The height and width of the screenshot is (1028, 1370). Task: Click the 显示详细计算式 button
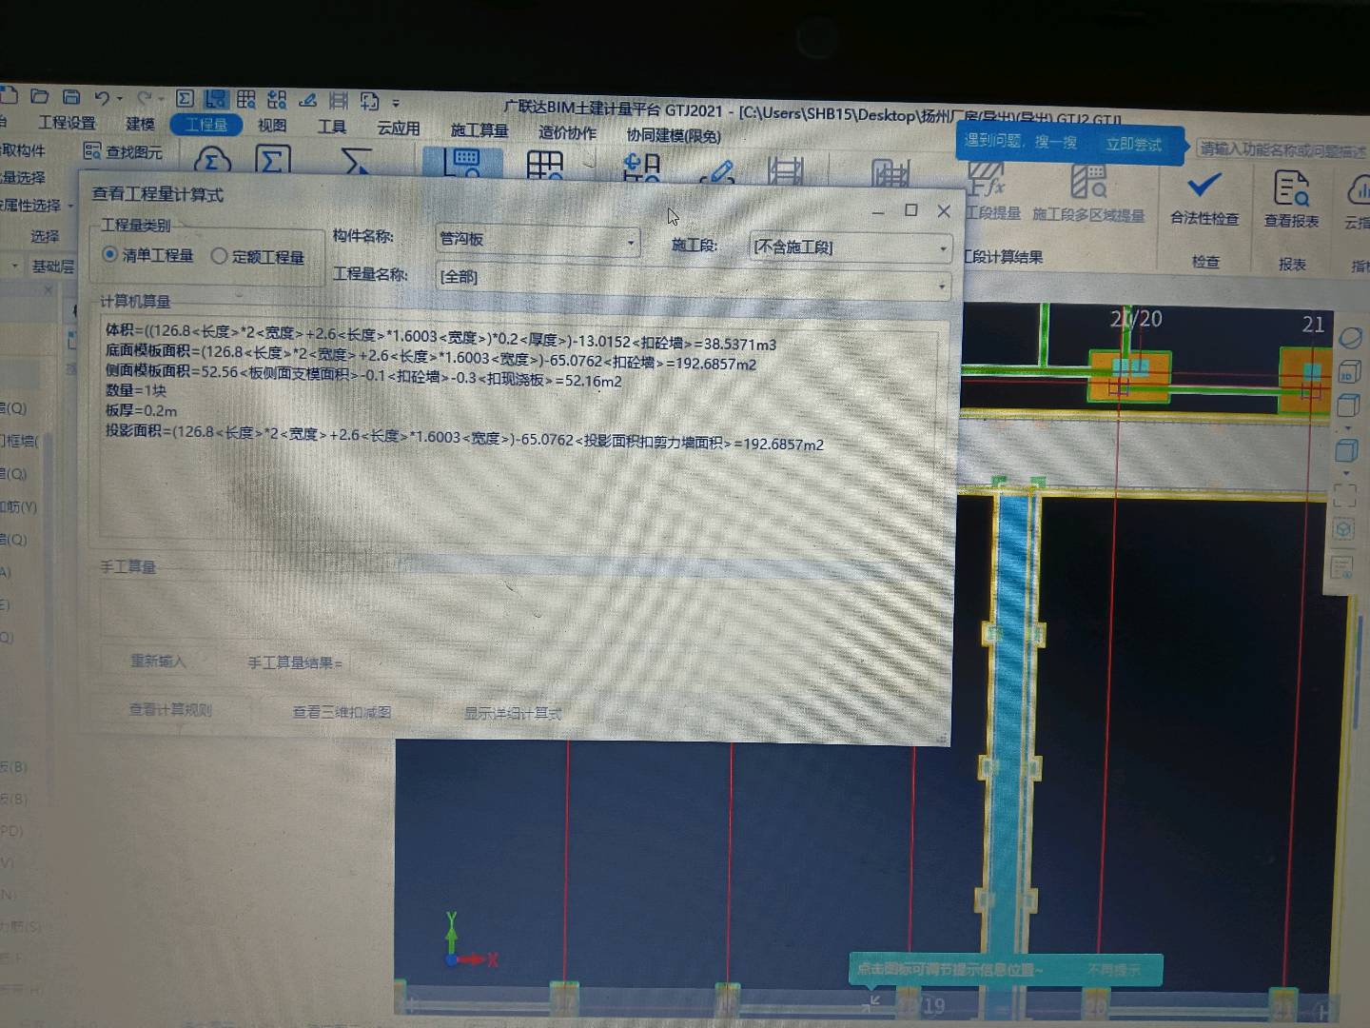click(x=513, y=713)
